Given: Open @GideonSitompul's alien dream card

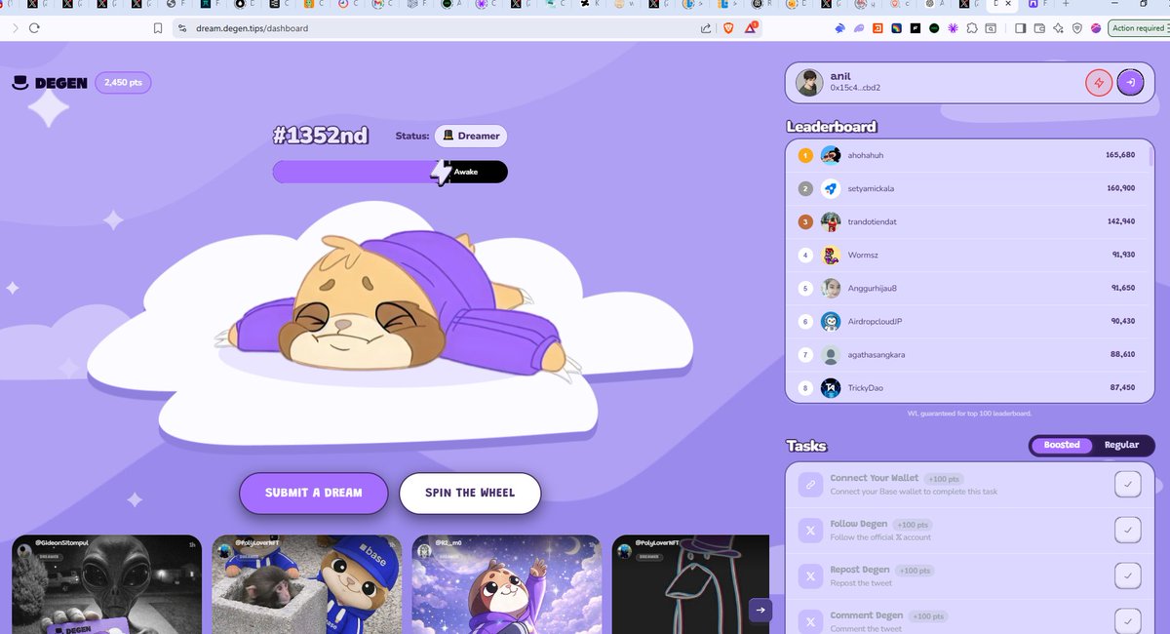Looking at the screenshot, I should (x=107, y=584).
